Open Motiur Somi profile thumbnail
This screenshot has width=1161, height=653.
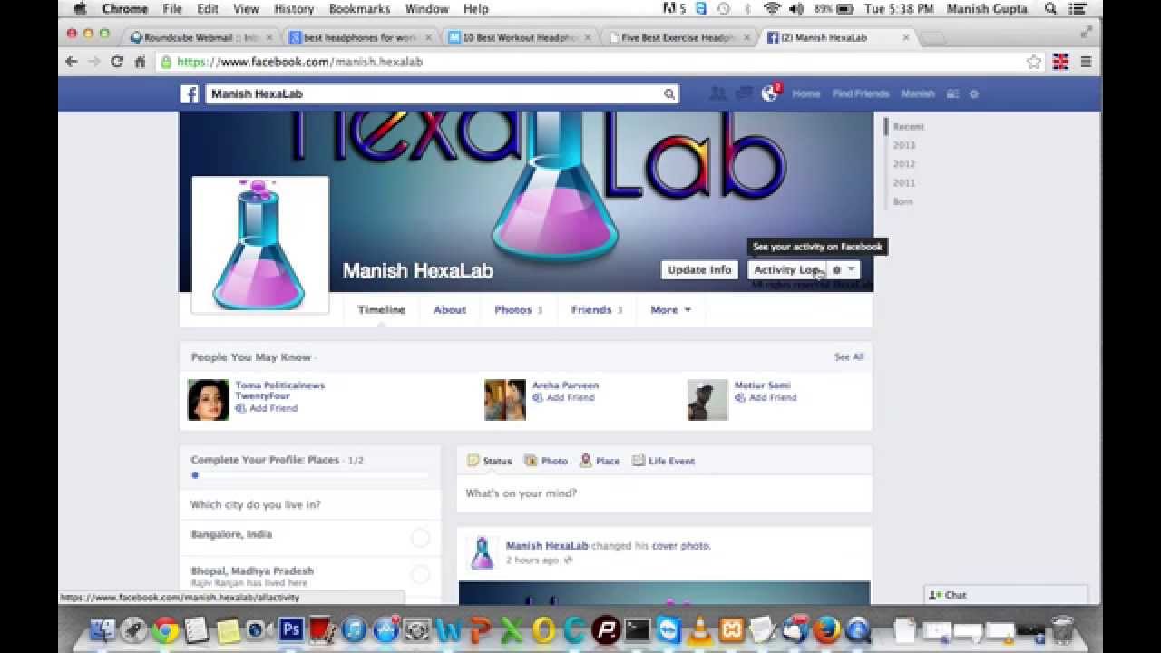pos(707,400)
